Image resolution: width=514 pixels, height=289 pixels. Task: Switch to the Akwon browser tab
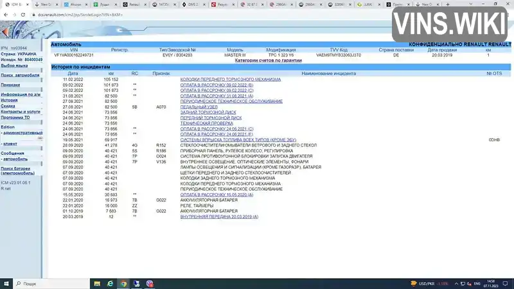76,4
